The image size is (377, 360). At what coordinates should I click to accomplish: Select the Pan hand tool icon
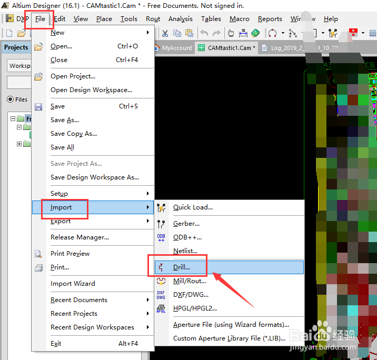coord(231,33)
